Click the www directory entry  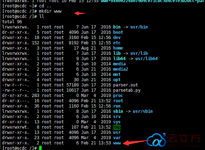click(x=117, y=143)
